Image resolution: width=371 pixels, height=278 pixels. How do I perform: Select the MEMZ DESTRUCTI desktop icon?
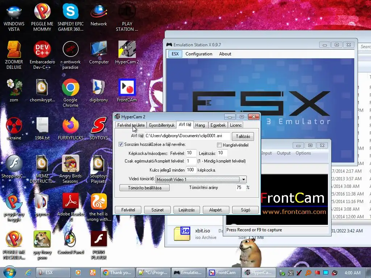coord(42,169)
